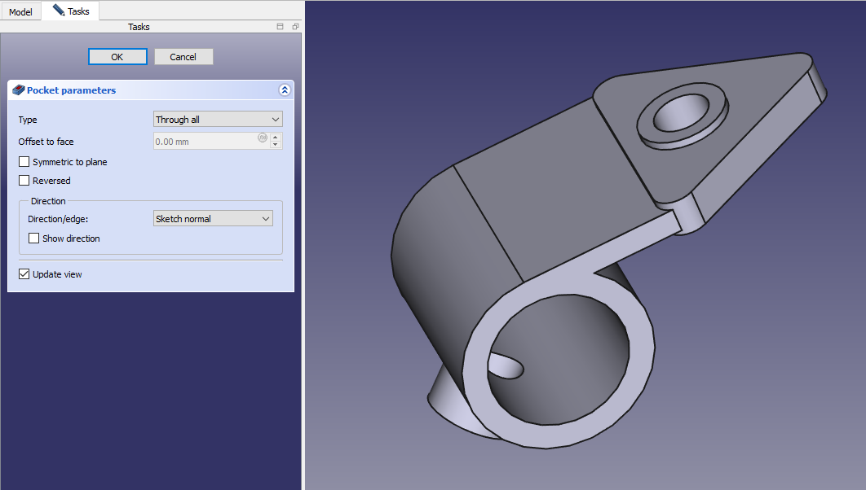
Task: Click the Tasks panel minimize icon
Action: click(280, 27)
